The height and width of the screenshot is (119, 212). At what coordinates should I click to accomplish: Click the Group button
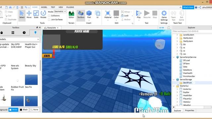pyautogui.click(x=126, y=12)
